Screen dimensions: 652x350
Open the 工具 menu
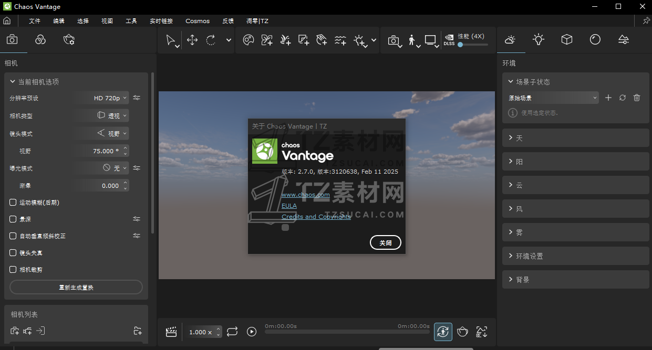pyautogui.click(x=131, y=21)
